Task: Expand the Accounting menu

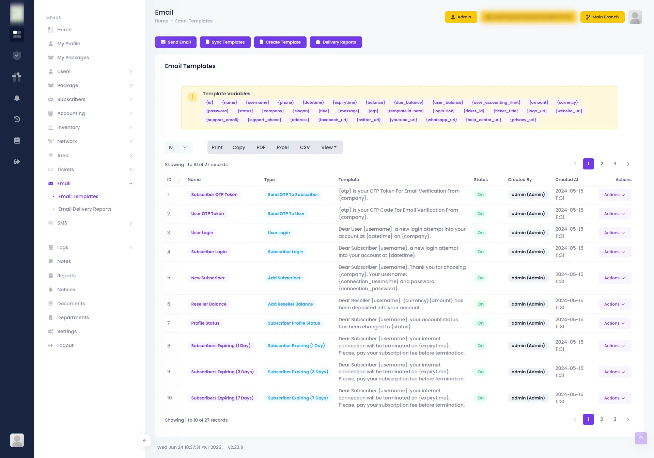Action: coord(89,113)
